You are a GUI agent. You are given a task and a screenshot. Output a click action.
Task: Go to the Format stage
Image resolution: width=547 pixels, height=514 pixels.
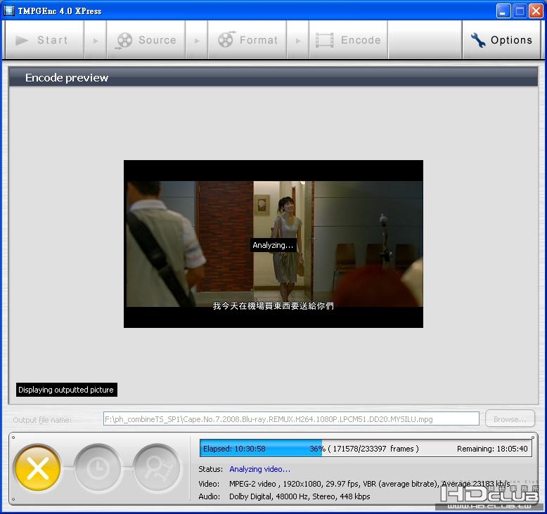pos(247,40)
